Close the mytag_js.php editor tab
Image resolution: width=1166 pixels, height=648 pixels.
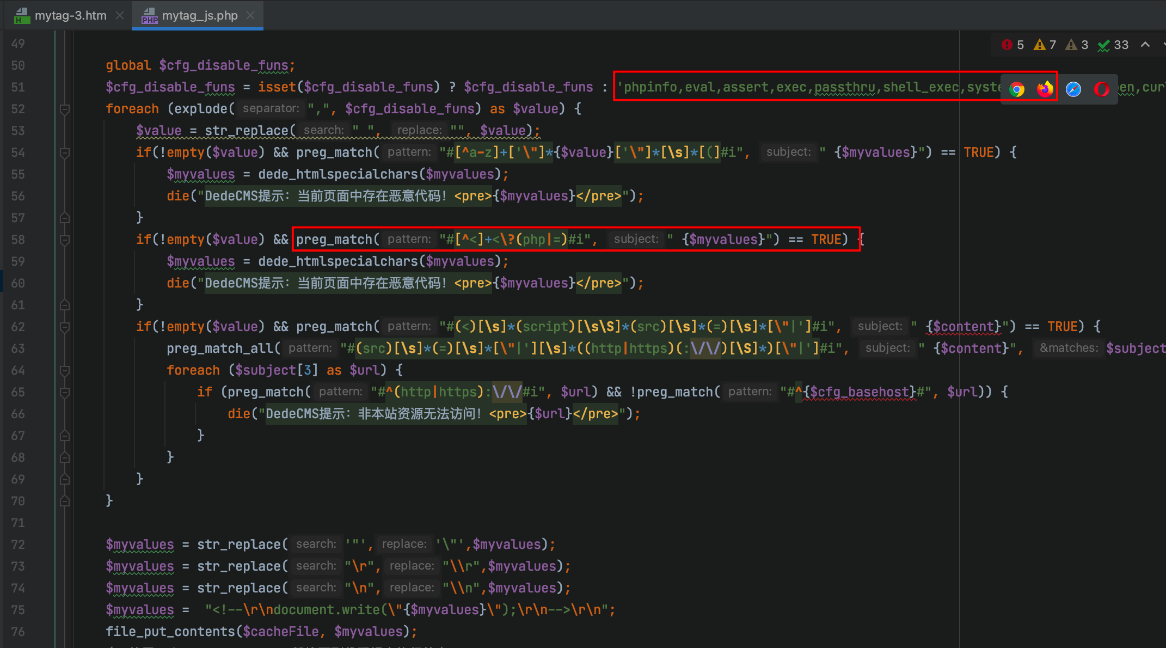coord(250,15)
